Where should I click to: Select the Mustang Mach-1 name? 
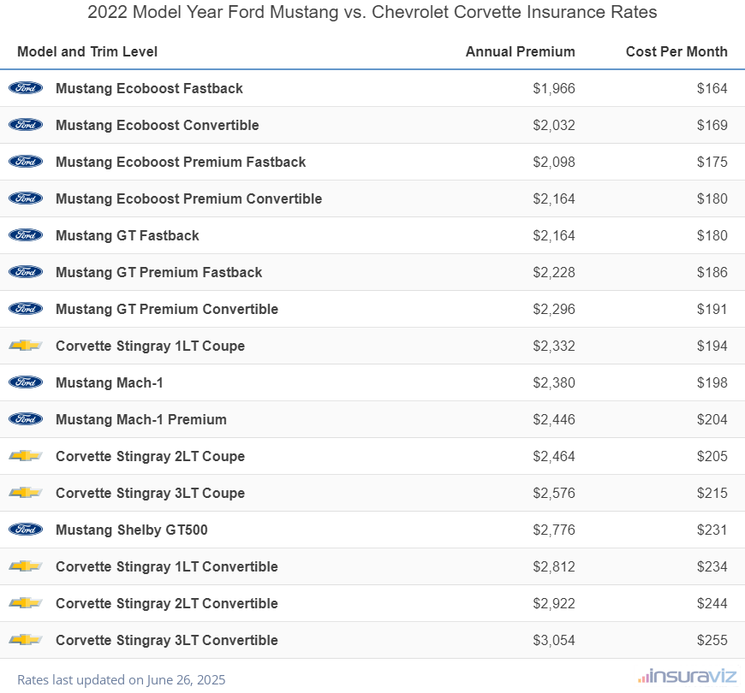110,382
